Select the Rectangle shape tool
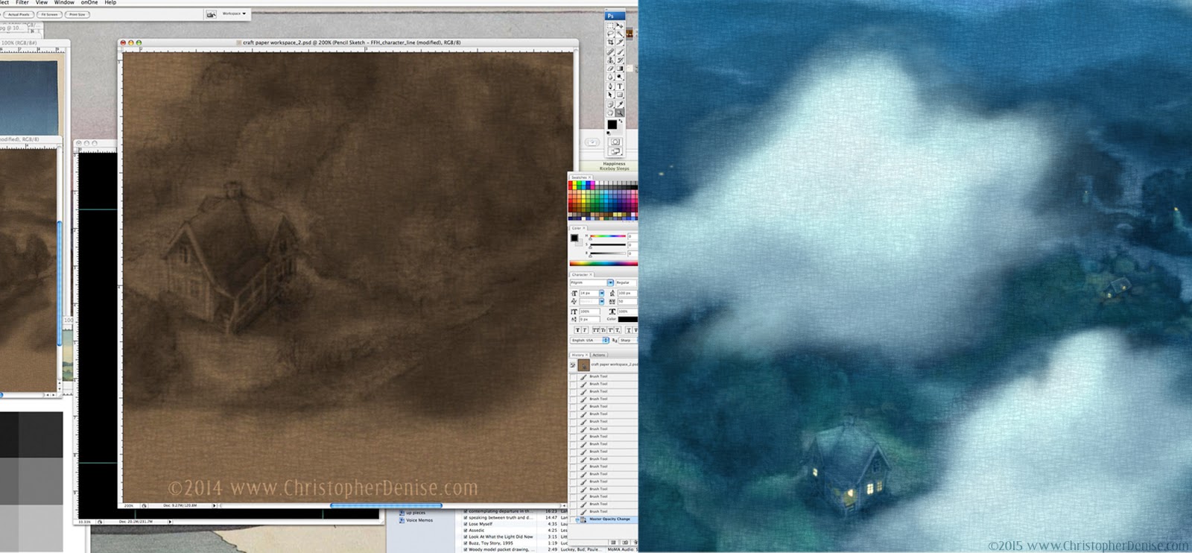 [619, 95]
